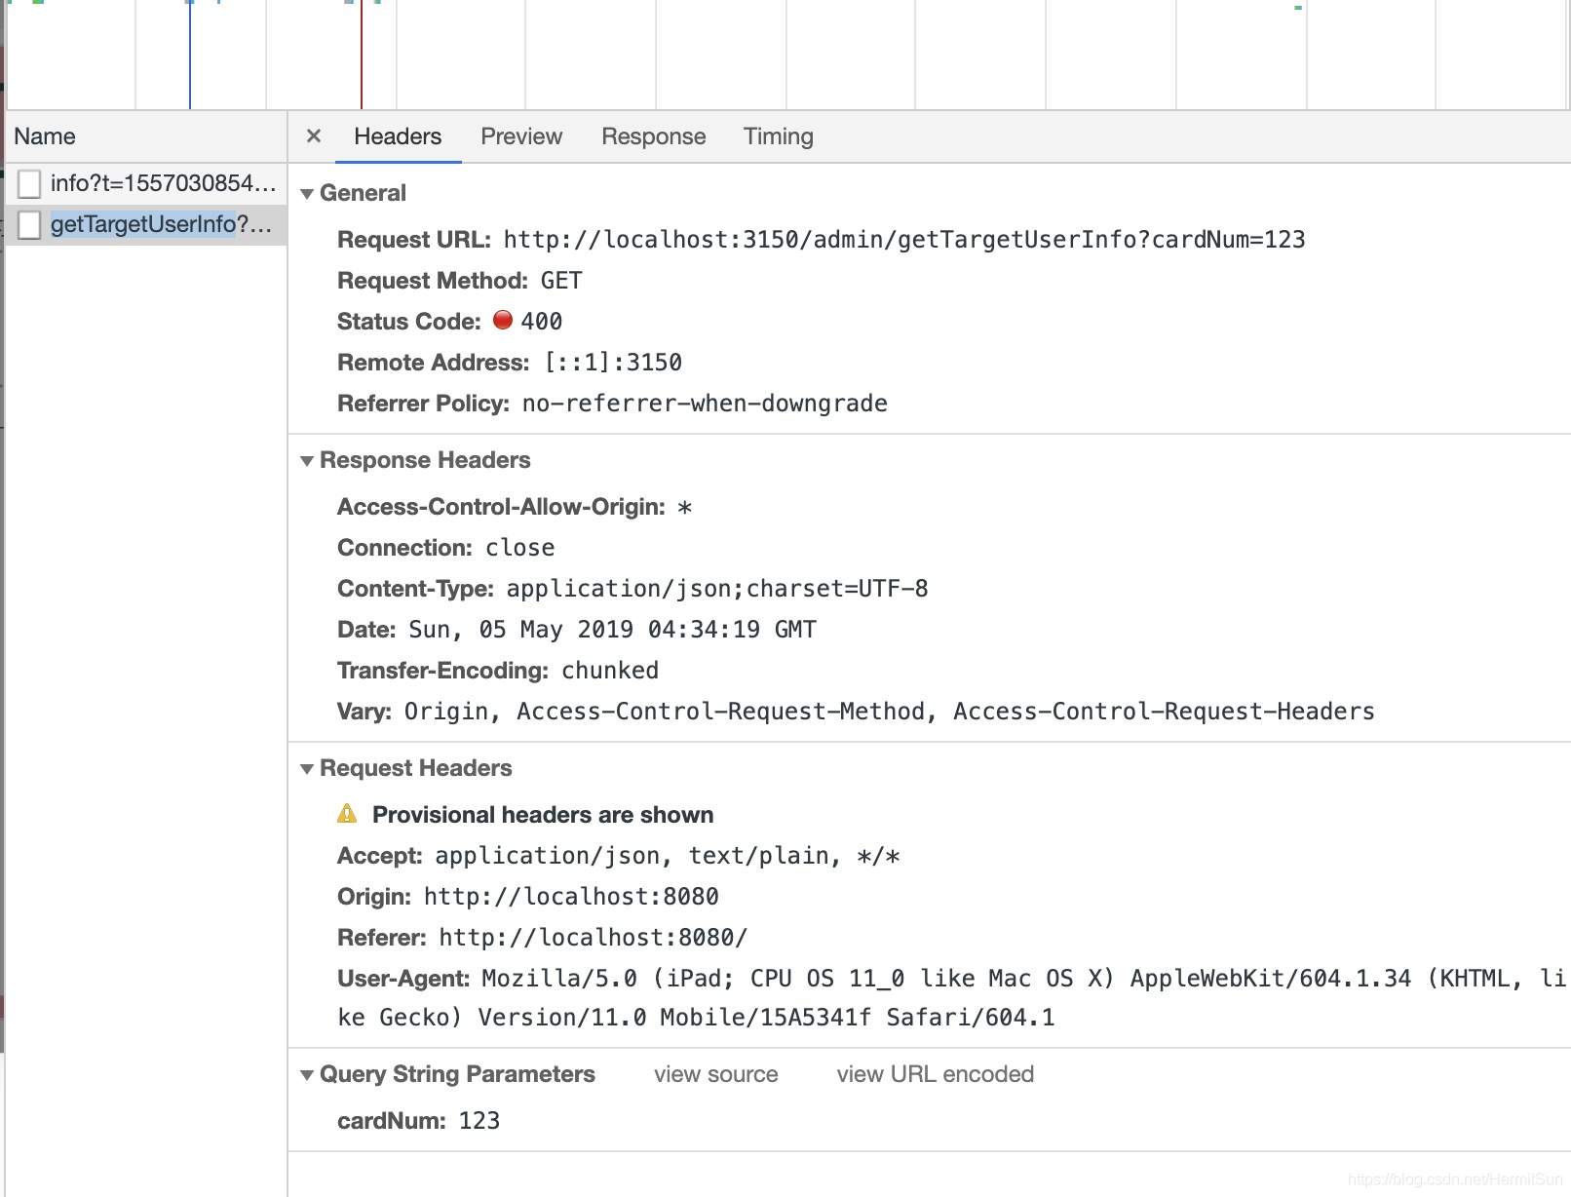Click the file icon beside getTargetUserInfo
The height and width of the screenshot is (1197, 1571).
[x=29, y=224]
